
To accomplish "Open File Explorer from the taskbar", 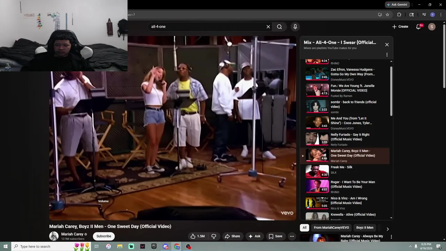I will 120,246.
